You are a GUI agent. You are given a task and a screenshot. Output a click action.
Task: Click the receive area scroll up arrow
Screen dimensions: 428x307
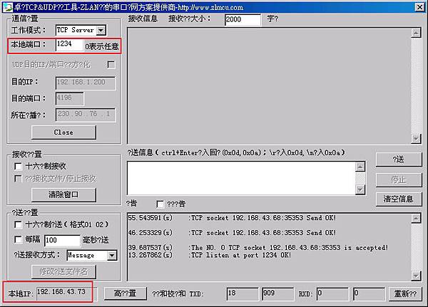coord(416,33)
